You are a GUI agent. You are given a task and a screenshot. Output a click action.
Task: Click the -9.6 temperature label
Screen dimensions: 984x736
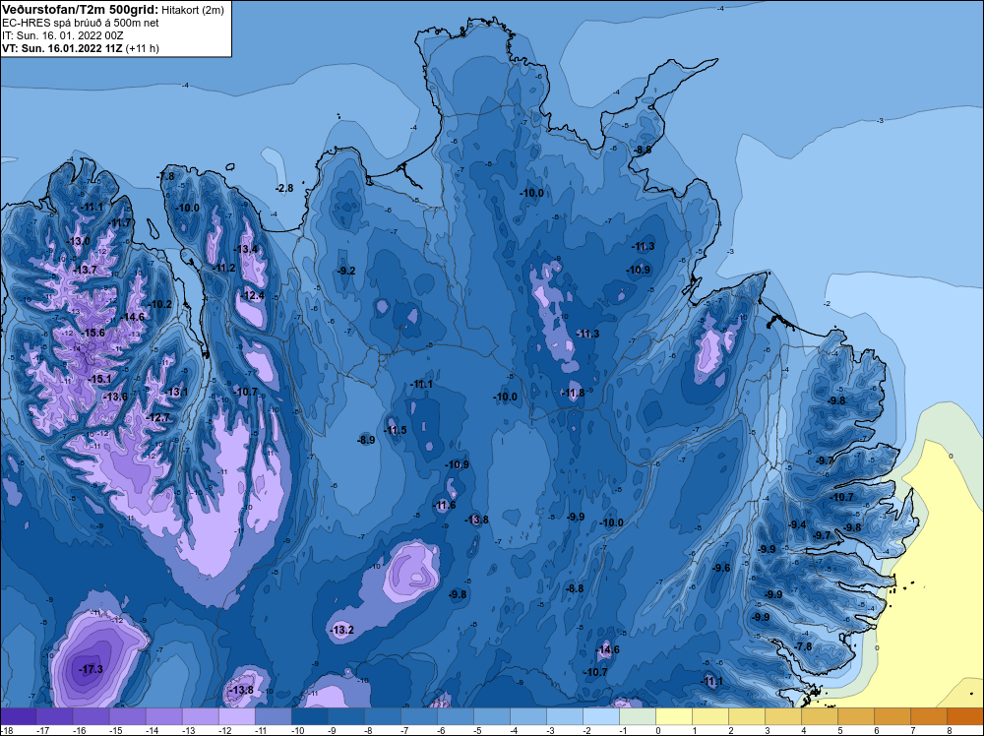[x=721, y=568]
